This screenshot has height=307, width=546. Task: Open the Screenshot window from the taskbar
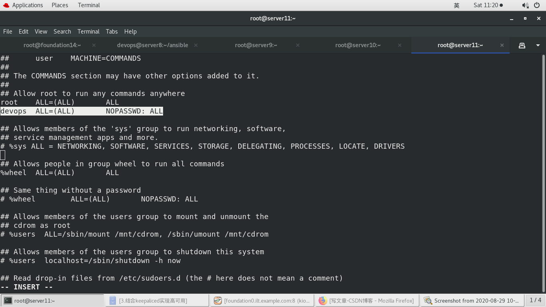pos(472,300)
